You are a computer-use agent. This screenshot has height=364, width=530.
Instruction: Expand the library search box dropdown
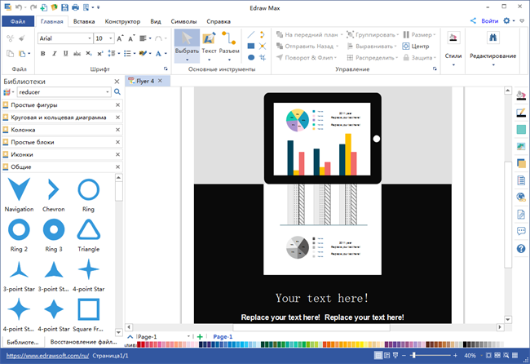coord(108,92)
